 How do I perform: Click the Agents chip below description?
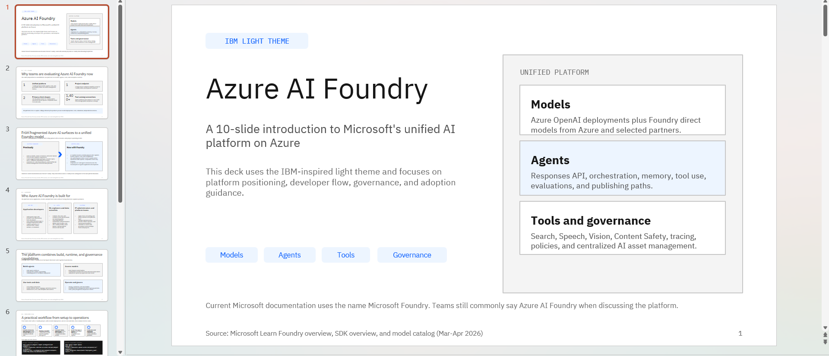(289, 255)
